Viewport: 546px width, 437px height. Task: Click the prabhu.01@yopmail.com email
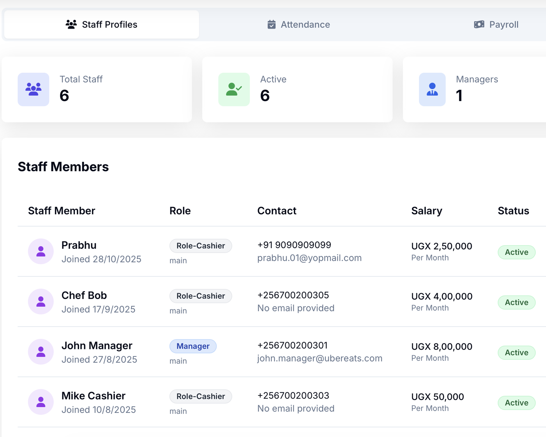(309, 258)
